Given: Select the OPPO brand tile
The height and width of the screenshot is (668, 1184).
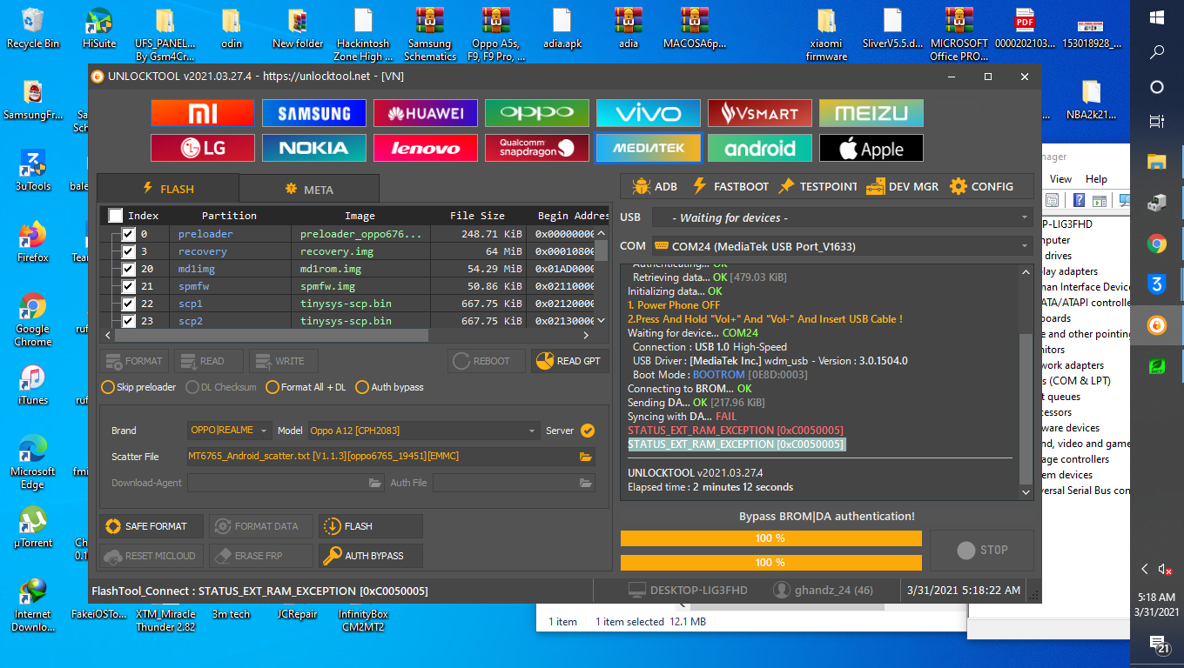Looking at the screenshot, I should click(536, 113).
